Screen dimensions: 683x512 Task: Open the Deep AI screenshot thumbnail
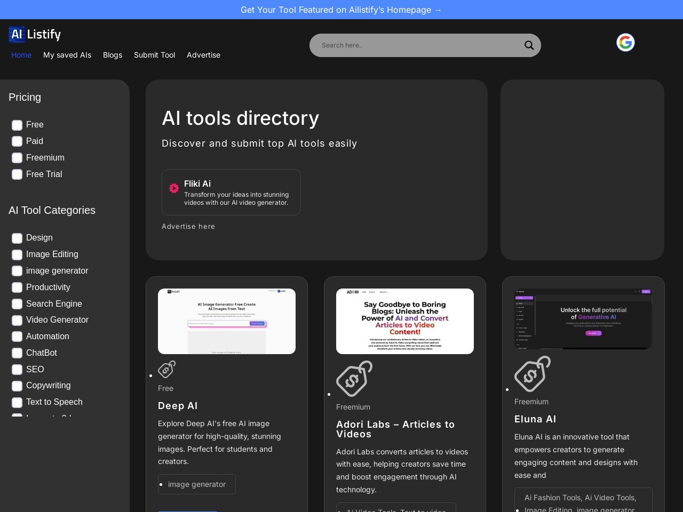(227, 321)
